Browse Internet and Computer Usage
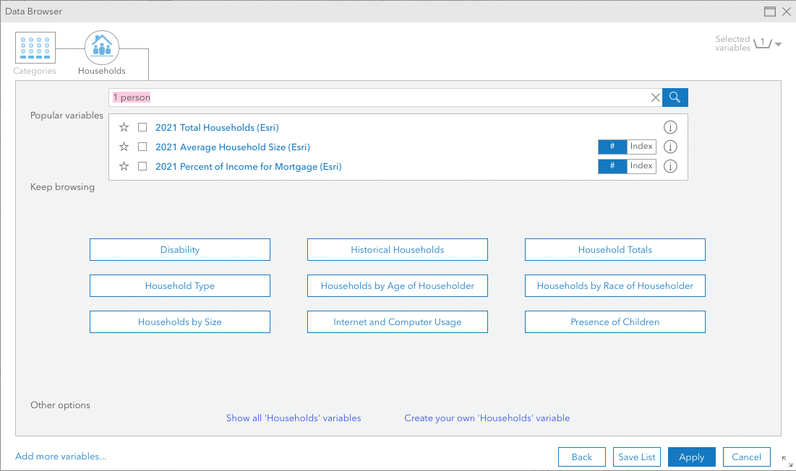The width and height of the screenshot is (796, 471). pos(398,322)
